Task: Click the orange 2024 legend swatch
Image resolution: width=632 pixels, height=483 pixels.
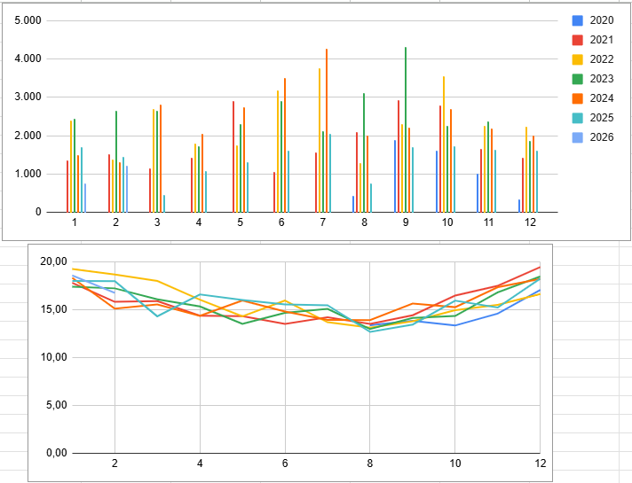Action: click(578, 98)
